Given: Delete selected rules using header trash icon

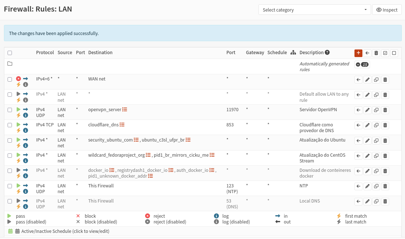Looking at the screenshot, I should (x=376, y=53).
